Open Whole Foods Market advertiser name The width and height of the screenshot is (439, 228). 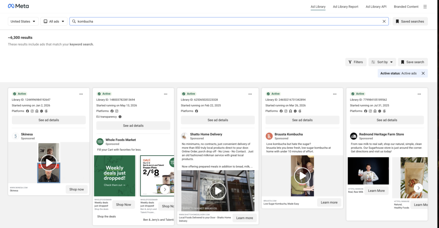tap(120, 140)
